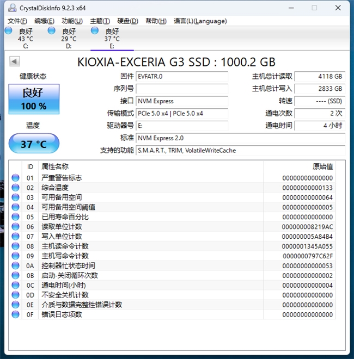This screenshot has width=354, height=359.
Task: Open the 文件(F) menu
Action: coord(17,21)
